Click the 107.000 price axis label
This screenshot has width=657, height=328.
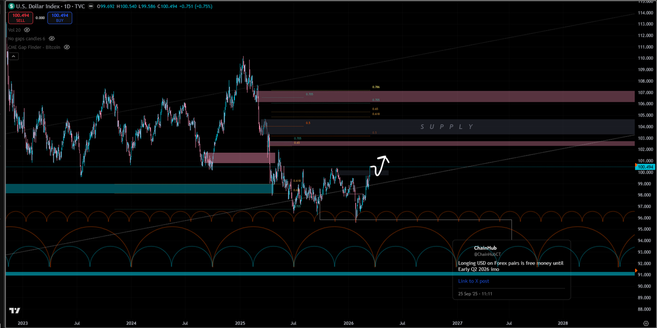click(646, 93)
